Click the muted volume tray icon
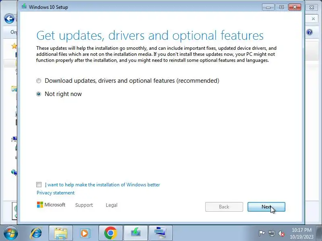 point(281,233)
